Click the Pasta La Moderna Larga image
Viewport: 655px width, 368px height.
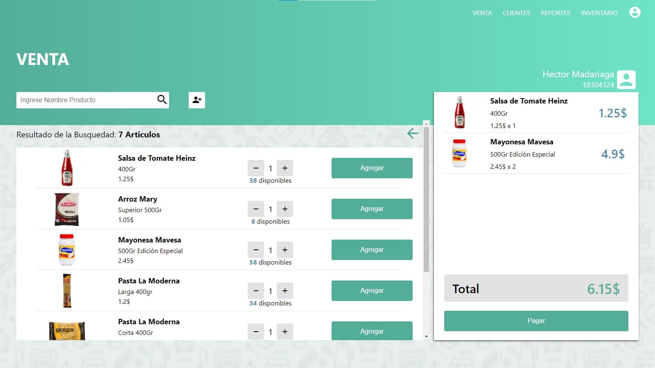[67, 291]
